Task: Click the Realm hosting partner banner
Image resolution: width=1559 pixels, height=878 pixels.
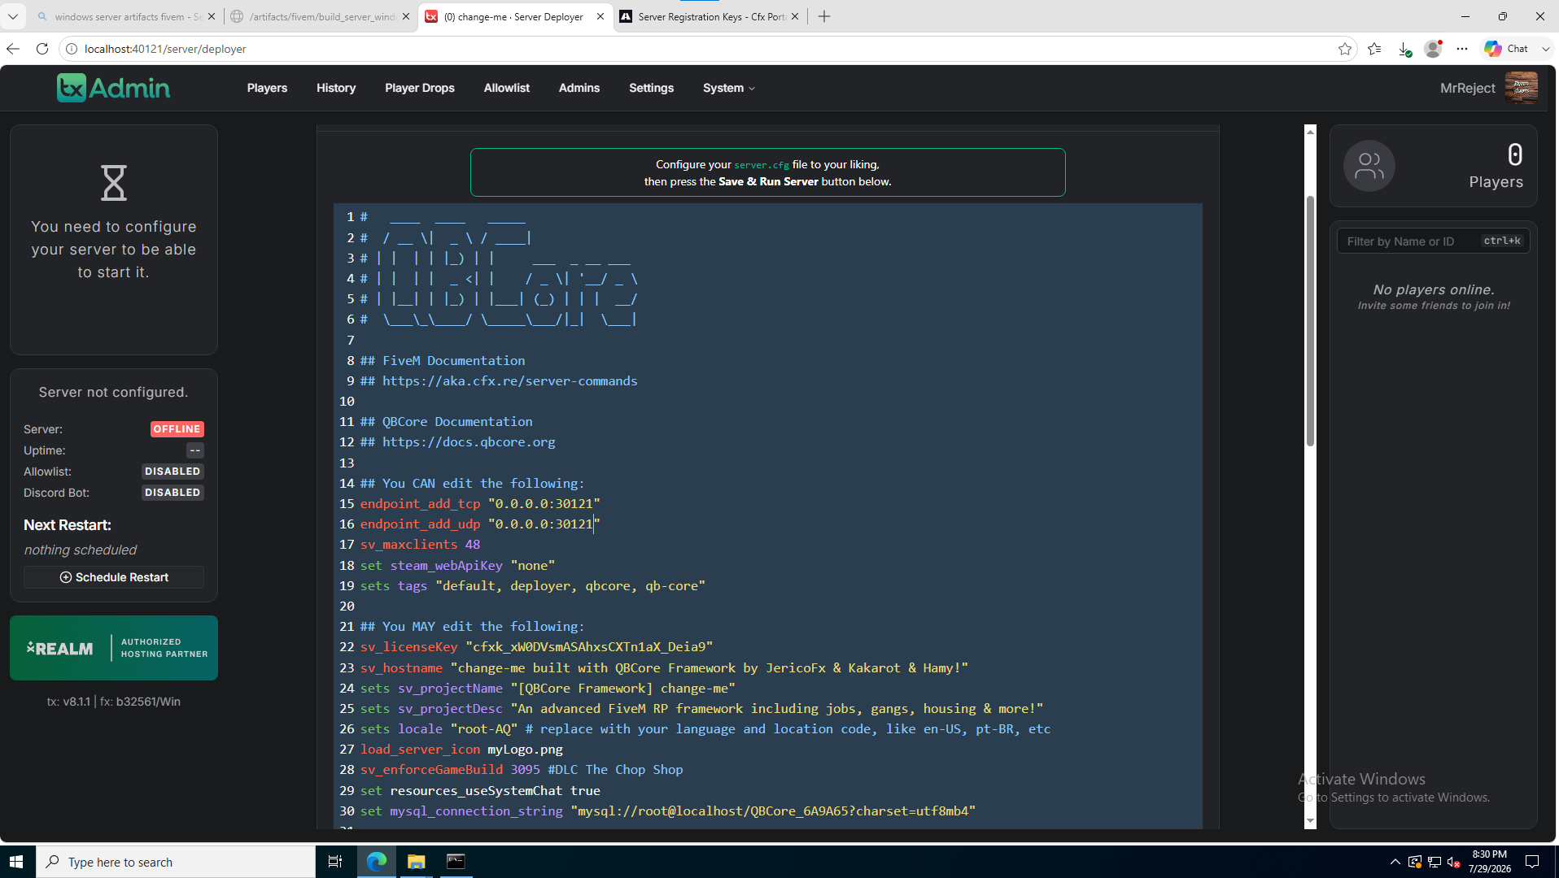Action: (x=114, y=648)
